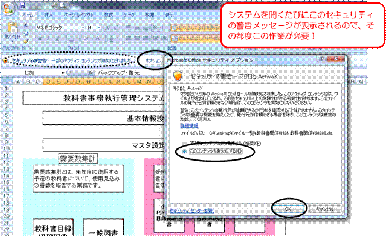Open the 挿入 ribbon tab
Viewport: 386px width, 236px height.
tap(48, 14)
